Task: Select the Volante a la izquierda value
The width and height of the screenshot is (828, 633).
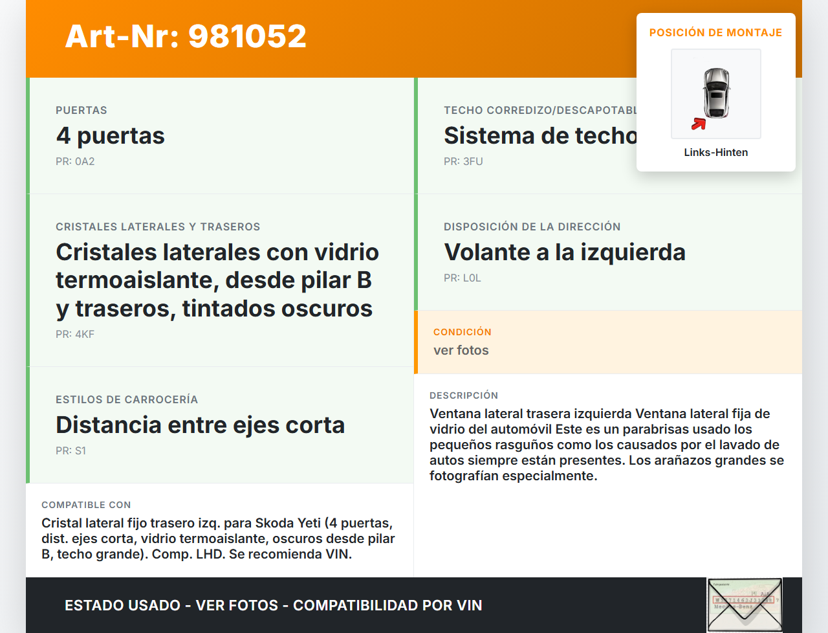Action: [565, 252]
